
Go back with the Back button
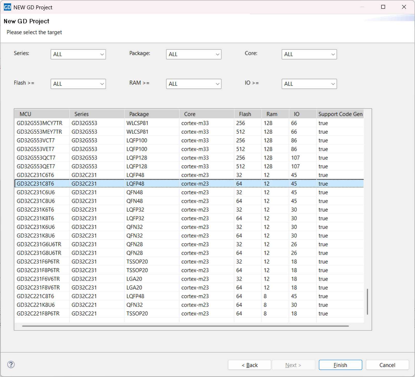(x=249, y=365)
